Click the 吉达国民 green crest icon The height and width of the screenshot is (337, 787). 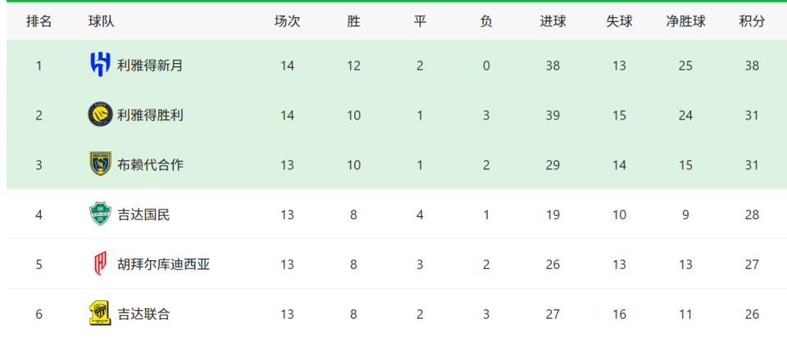100,214
